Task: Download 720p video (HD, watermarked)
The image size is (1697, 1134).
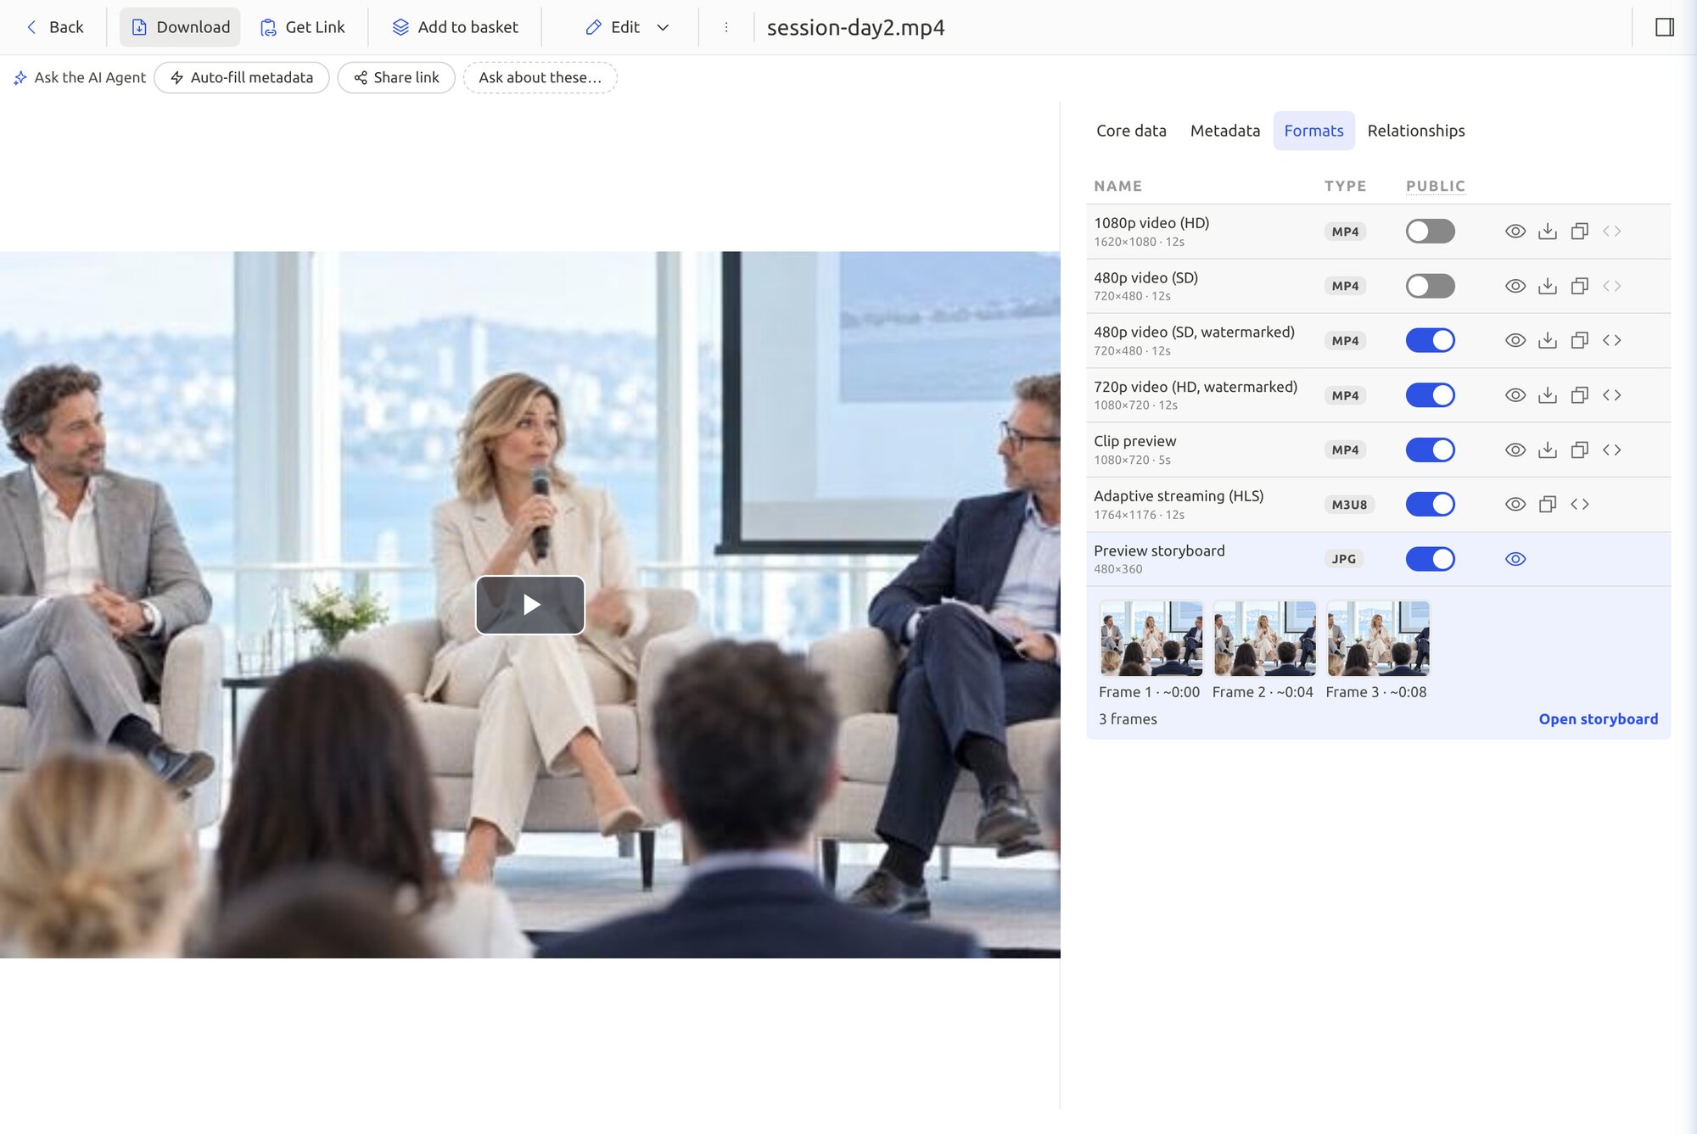Action: [x=1548, y=395]
